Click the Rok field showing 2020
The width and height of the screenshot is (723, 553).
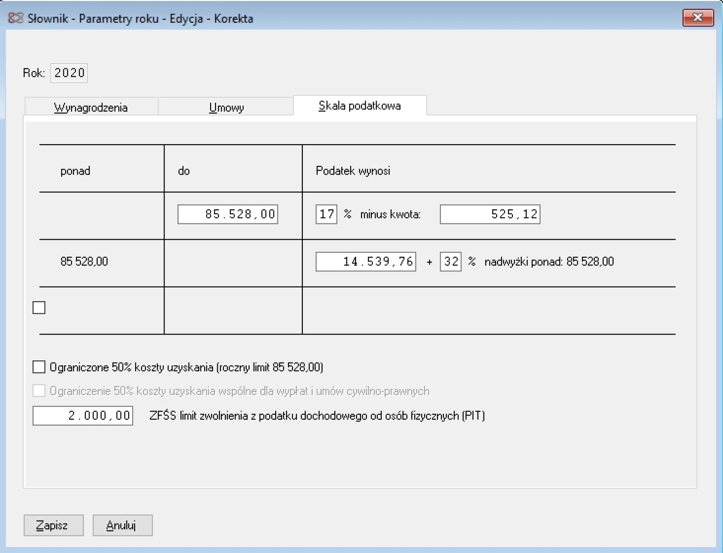click(x=69, y=73)
